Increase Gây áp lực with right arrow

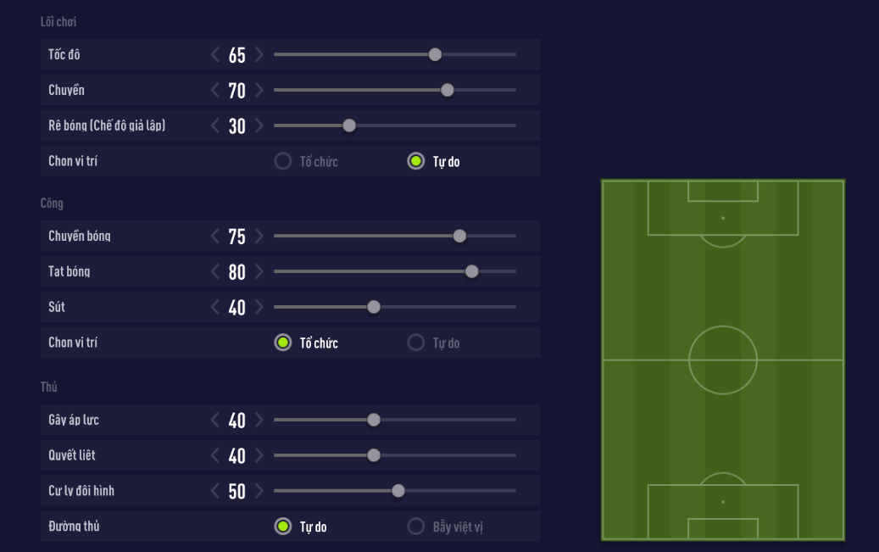[x=259, y=421]
